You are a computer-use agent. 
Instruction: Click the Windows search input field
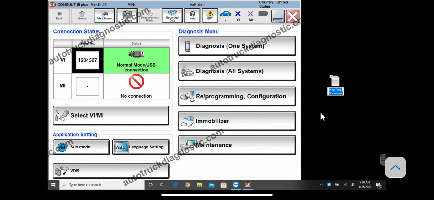tap(100, 185)
